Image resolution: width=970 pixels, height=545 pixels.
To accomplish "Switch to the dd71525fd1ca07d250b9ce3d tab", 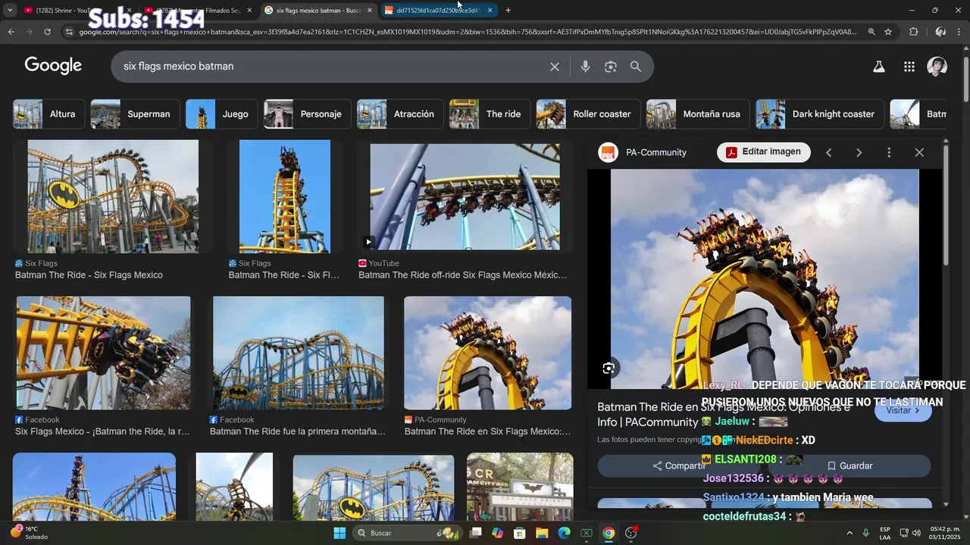I will coord(438,11).
